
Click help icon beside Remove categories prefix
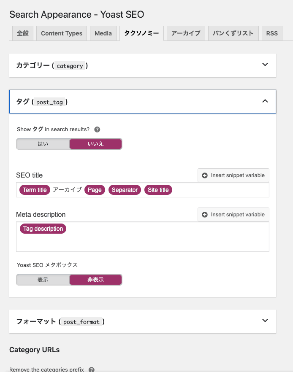tap(91, 369)
